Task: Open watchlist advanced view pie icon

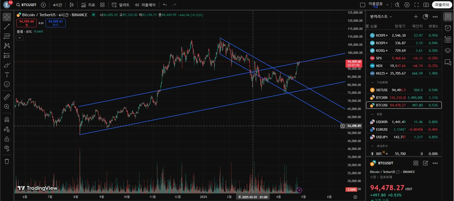Action: [425, 17]
